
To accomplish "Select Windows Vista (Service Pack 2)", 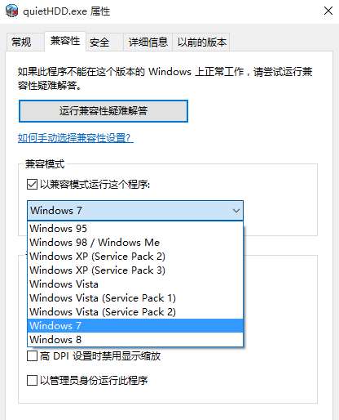I will click(x=135, y=312).
